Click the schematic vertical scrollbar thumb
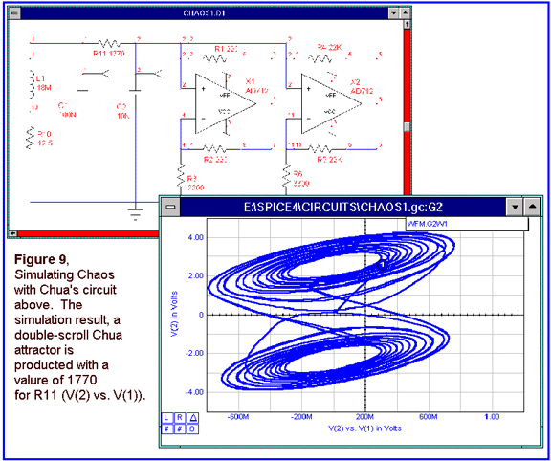This screenshot has height=461, width=551. tap(407, 126)
